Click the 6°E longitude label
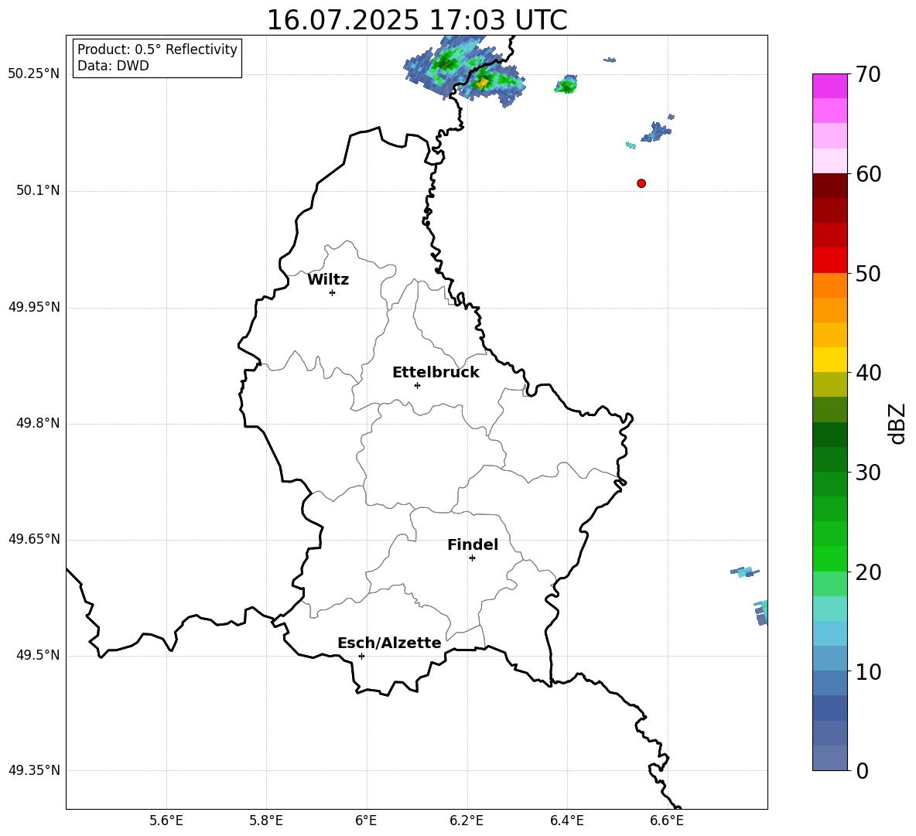This screenshot has height=836, width=916. coord(366,821)
